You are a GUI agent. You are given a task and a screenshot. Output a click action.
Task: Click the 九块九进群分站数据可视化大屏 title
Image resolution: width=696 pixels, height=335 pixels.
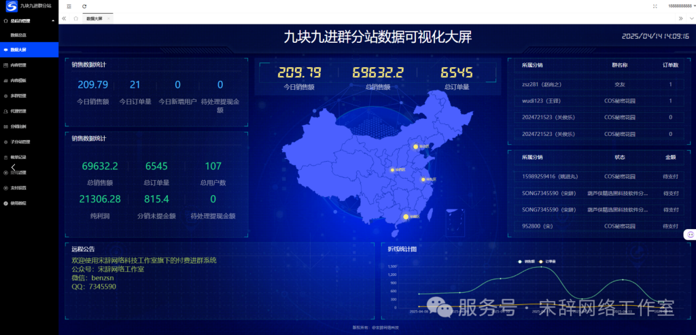click(x=378, y=37)
